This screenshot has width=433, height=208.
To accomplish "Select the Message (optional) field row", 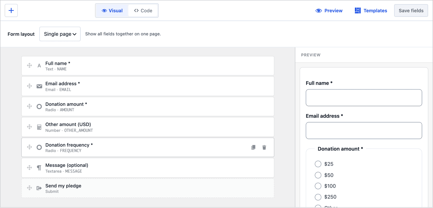I will click(x=148, y=168).
